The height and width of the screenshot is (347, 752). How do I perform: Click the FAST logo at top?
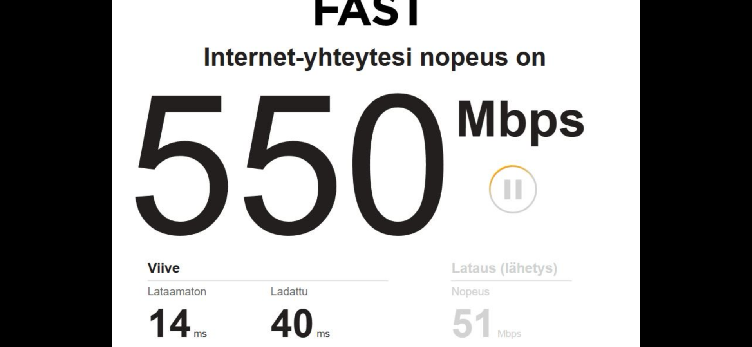click(x=367, y=13)
